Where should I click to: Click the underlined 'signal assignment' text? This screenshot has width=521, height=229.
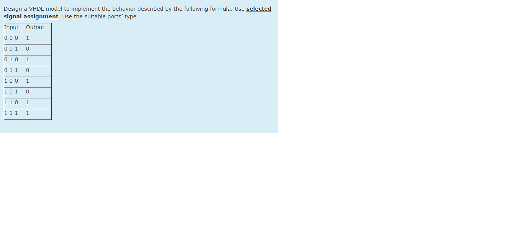[31, 16]
